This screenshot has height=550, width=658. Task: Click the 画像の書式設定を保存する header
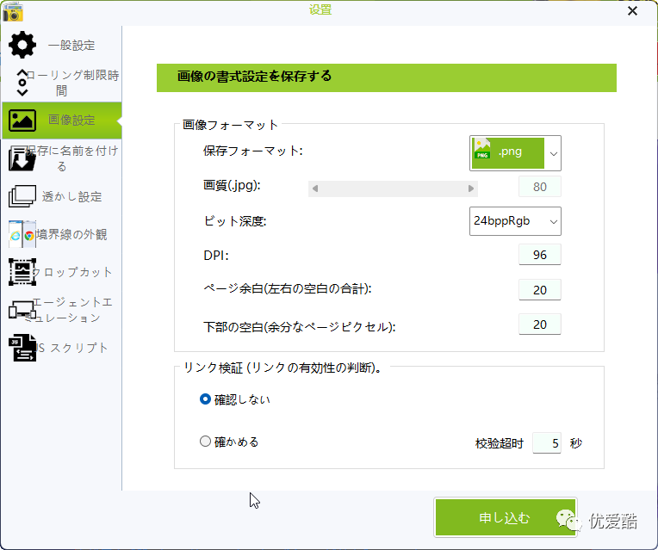tap(386, 77)
